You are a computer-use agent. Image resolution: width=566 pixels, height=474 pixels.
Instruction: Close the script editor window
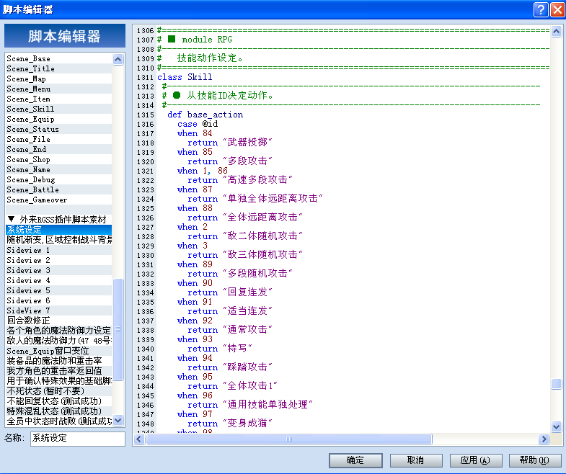[x=557, y=10]
